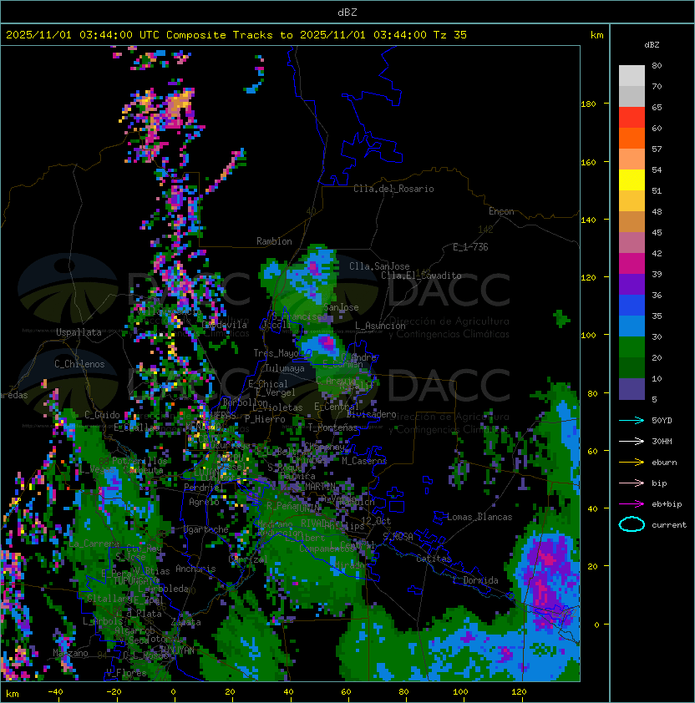Viewport: 695px width, 703px height.
Task: Click the 'L_Dormida' map label
Action: pos(475,580)
